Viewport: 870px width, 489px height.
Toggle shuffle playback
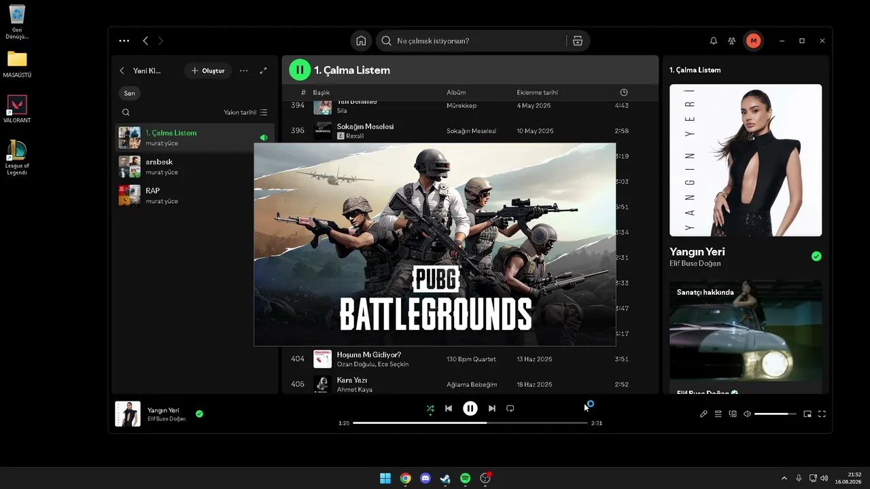[x=430, y=408]
